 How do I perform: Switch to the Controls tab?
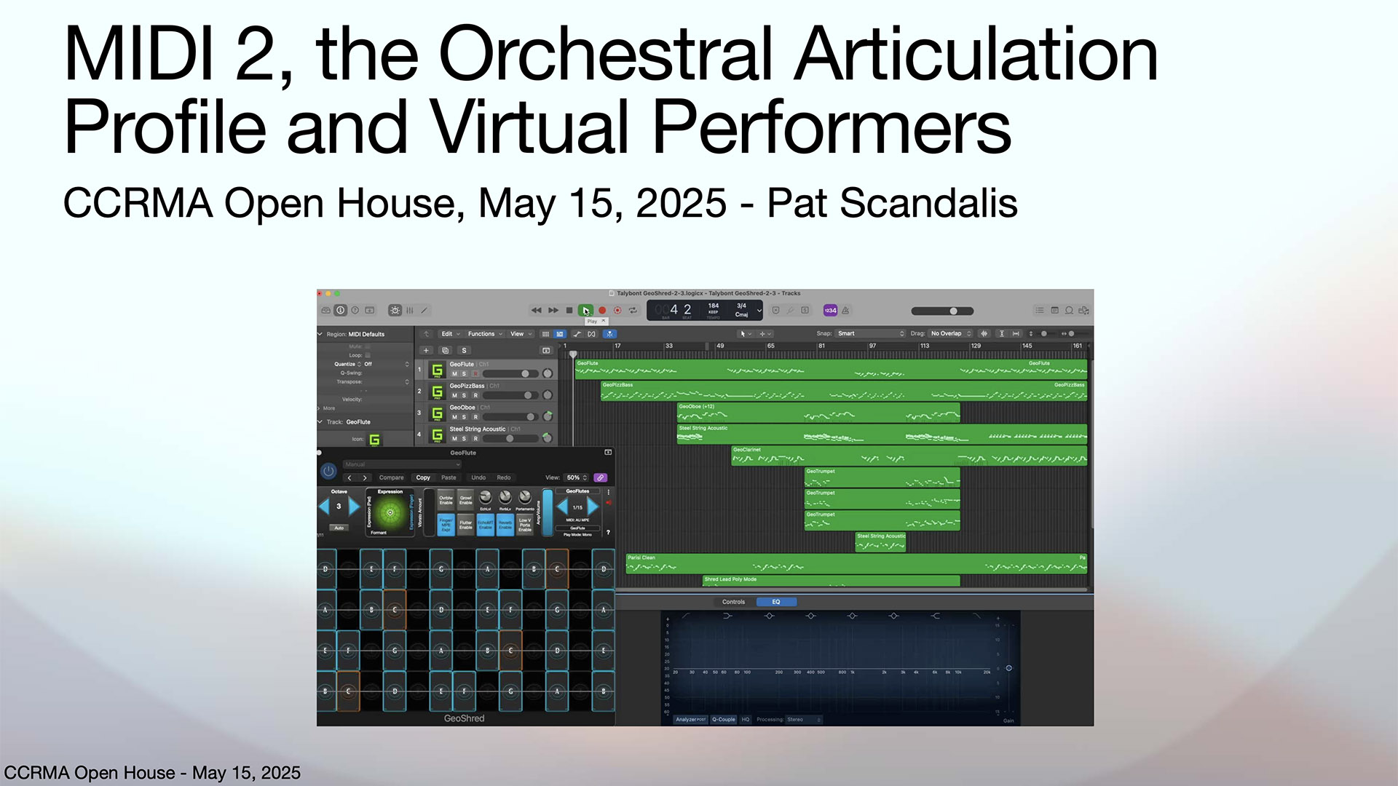click(733, 602)
